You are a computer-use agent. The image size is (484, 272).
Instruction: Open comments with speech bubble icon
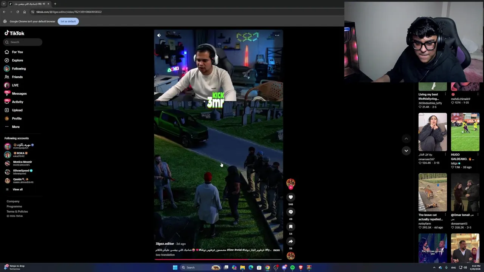tap(291, 212)
